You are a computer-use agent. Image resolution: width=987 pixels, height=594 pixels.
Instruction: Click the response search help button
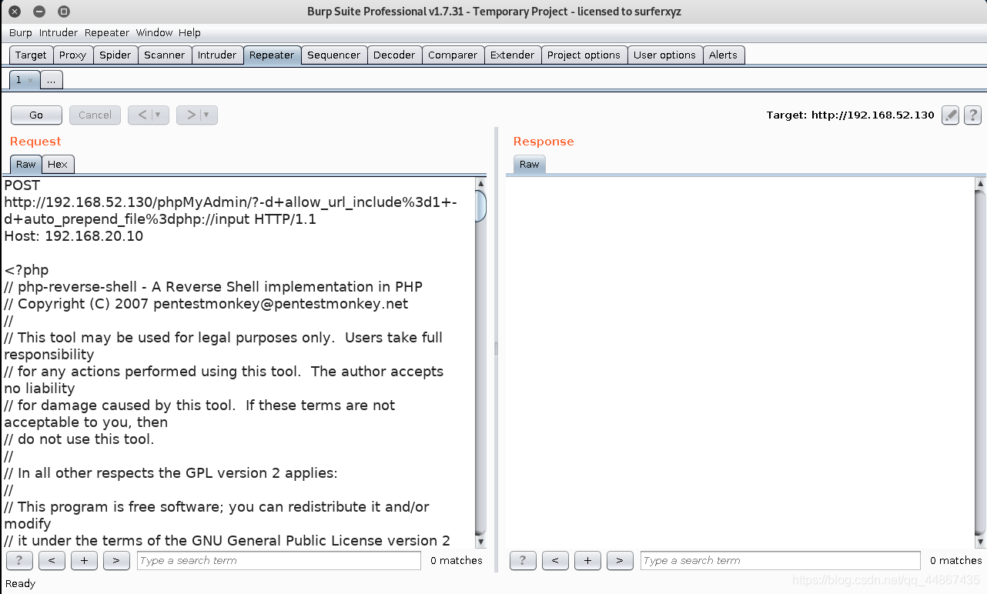(523, 560)
